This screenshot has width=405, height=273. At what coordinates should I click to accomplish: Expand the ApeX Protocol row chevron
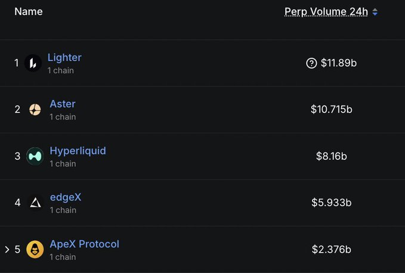7,249
